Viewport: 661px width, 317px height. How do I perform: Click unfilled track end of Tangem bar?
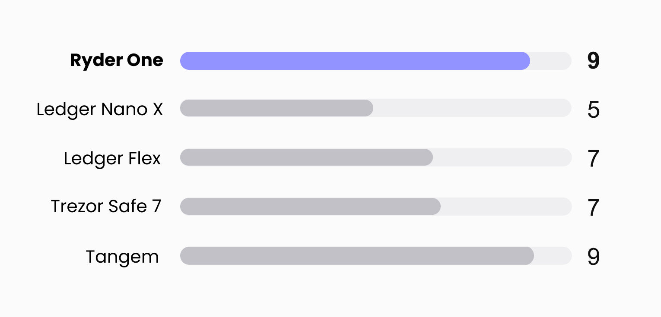coord(553,256)
